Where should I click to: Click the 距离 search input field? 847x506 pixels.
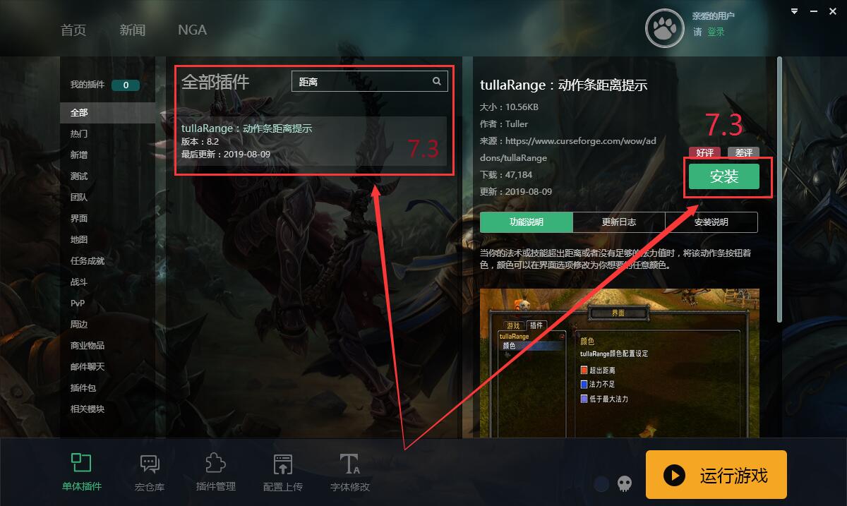[x=370, y=81]
